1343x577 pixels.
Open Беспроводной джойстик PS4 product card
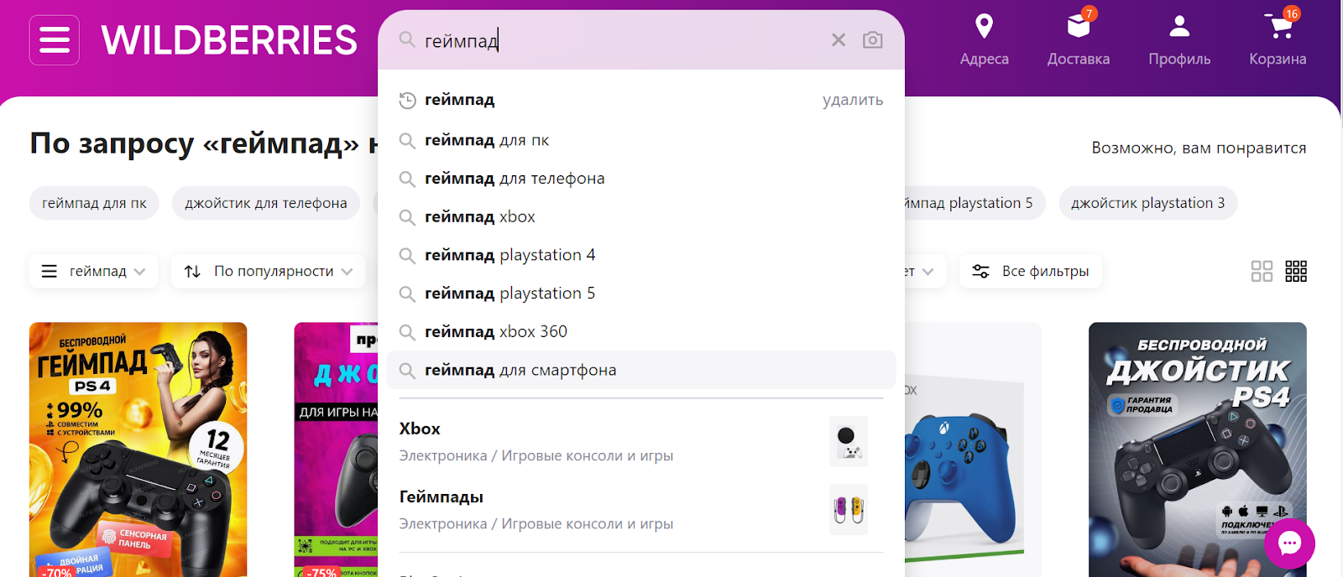point(1198,450)
